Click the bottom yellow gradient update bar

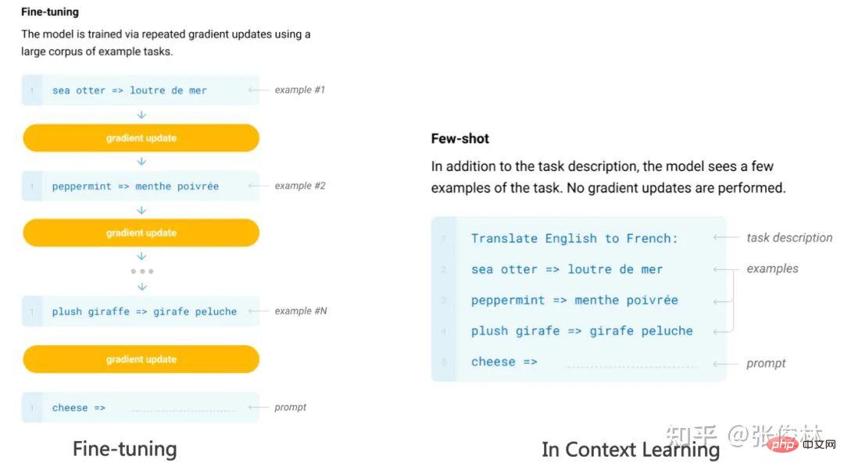tap(141, 359)
